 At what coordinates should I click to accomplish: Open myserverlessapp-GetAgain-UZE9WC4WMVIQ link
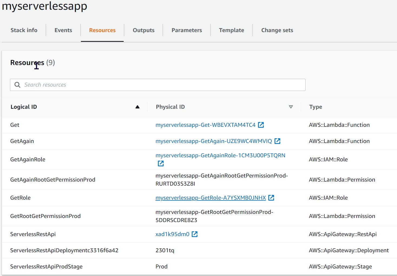(x=214, y=141)
